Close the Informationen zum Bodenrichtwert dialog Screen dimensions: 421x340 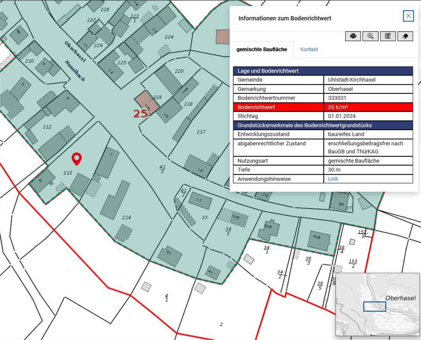tap(408, 15)
